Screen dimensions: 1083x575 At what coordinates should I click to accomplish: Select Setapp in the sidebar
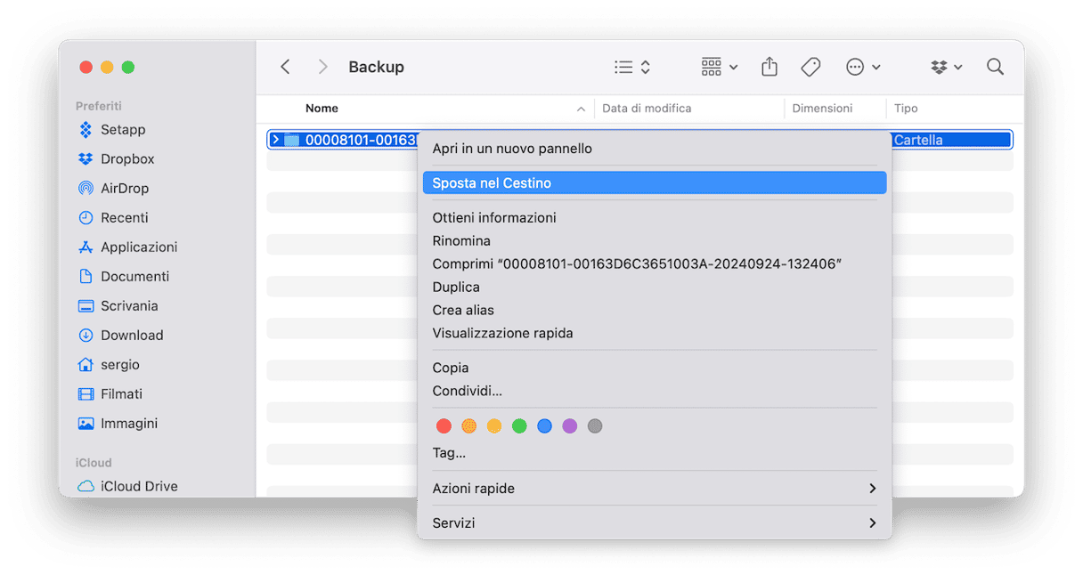(122, 130)
